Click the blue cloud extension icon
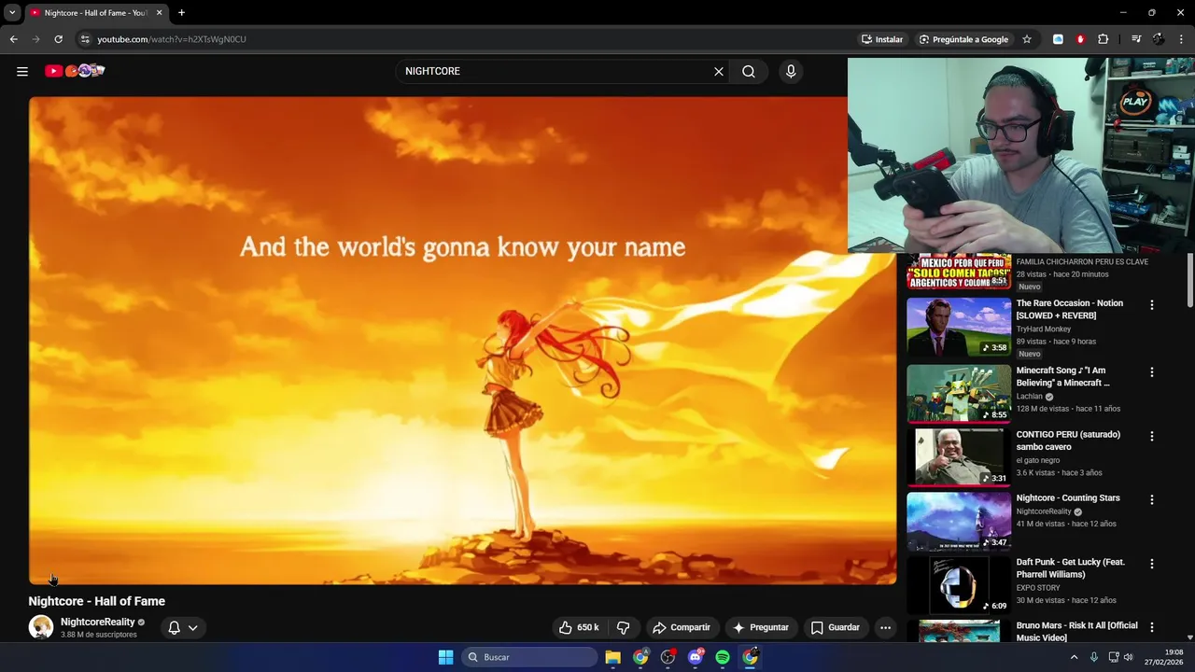The width and height of the screenshot is (1195, 672). pos(1058,39)
